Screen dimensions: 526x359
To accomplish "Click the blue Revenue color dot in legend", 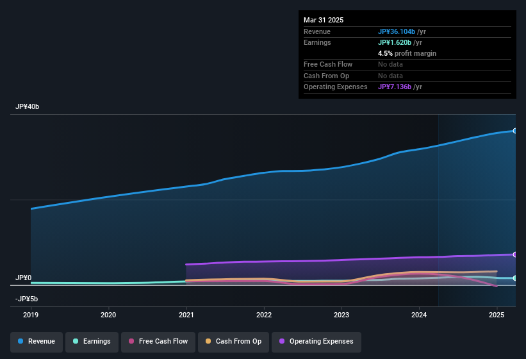I will (21, 341).
